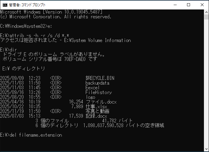Click the C:¥Windows¥system32>e: command line
The height and width of the screenshot is (152, 209).
[x=26, y=26]
